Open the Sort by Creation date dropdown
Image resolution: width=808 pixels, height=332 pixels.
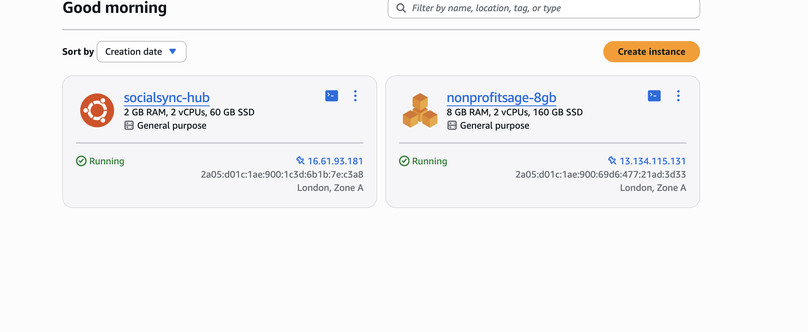(x=142, y=51)
